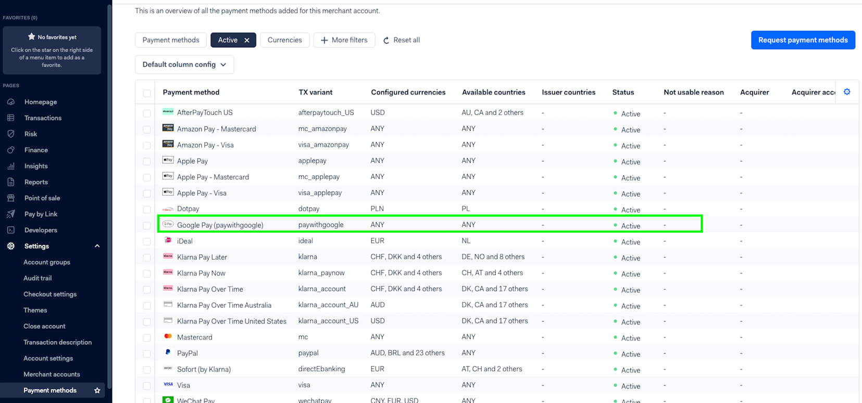Click the star icon beside Payment methods
The image size is (862, 403).
pyautogui.click(x=97, y=391)
